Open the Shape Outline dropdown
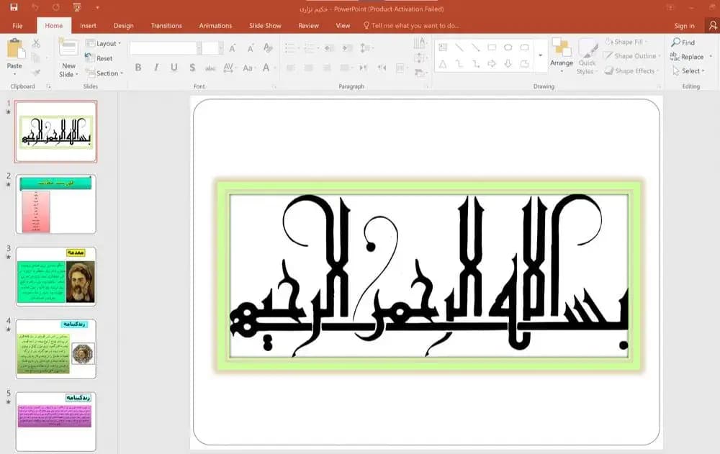 [x=632, y=56]
